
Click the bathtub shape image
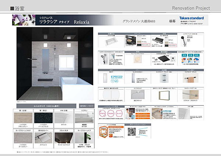pos(111,41)
